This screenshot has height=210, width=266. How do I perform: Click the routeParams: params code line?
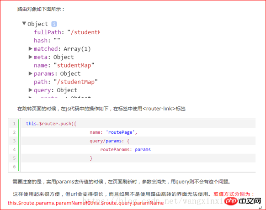pos(125,149)
